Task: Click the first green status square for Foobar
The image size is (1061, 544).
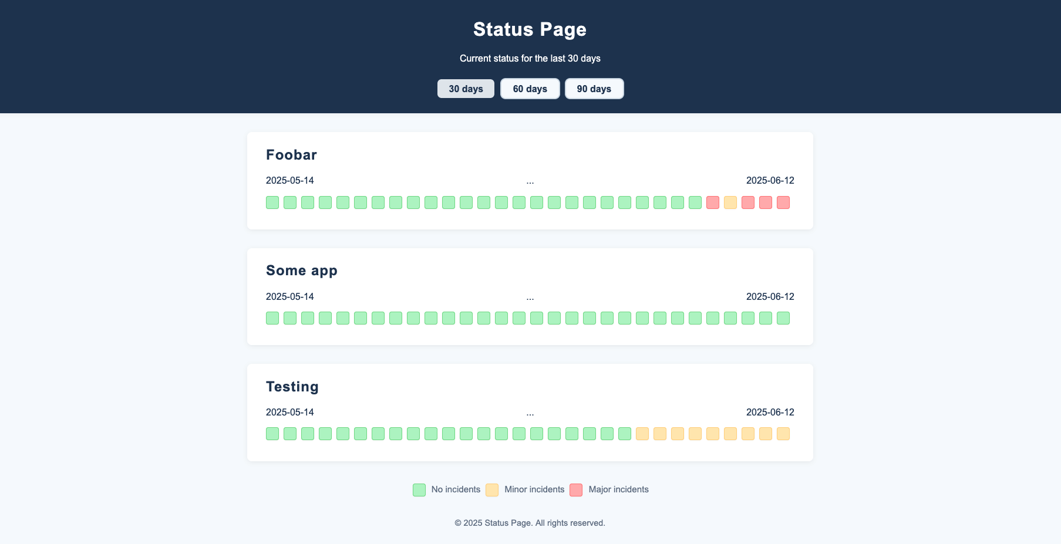Action: (x=272, y=202)
